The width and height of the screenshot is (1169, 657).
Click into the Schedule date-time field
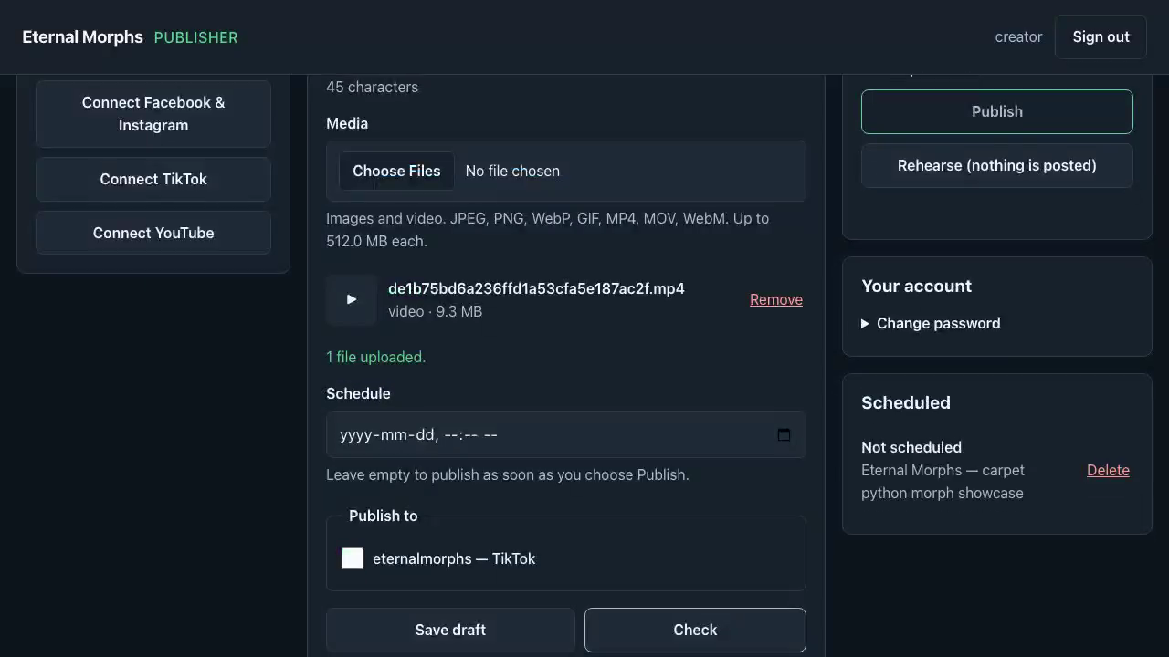566,434
